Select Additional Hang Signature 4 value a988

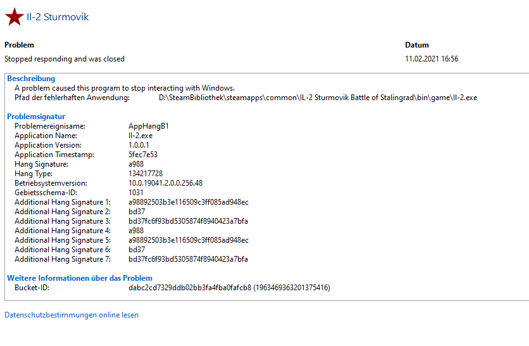click(136, 231)
